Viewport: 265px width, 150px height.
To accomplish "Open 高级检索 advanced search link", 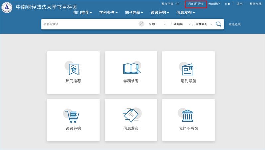I will click(x=234, y=25).
